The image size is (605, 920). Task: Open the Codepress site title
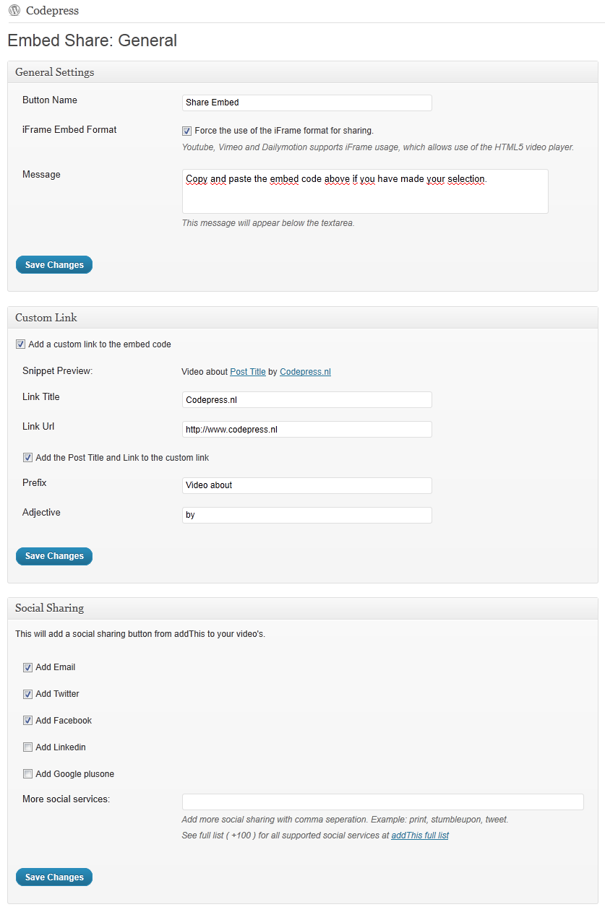52,11
